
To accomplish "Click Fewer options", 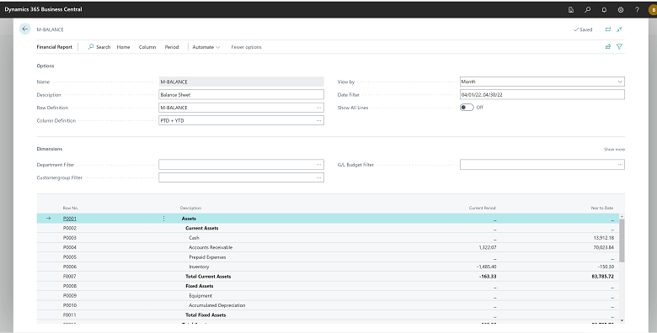I will pos(246,47).
